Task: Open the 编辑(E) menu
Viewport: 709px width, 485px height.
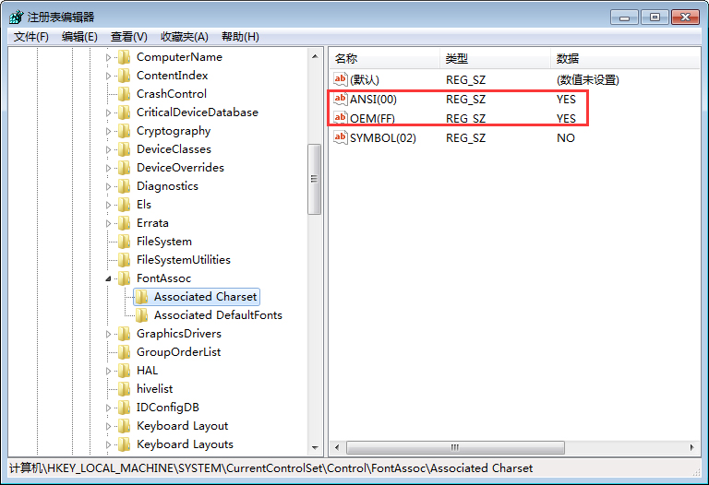Action: tap(79, 37)
